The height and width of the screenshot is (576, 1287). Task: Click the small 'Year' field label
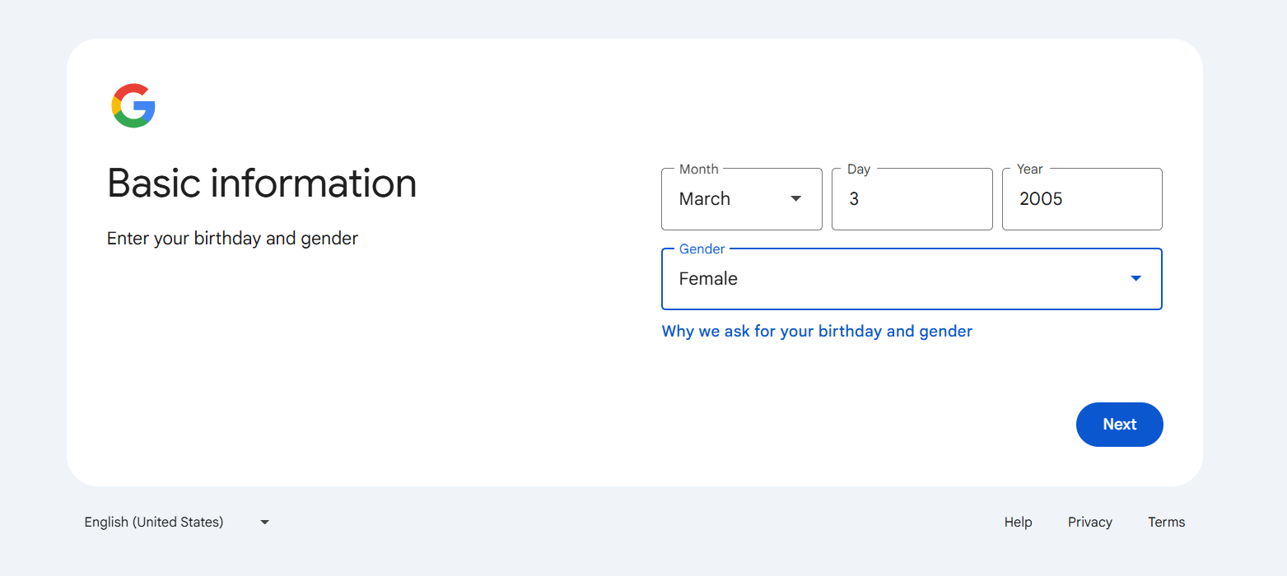pyautogui.click(x=1029, y=170)
